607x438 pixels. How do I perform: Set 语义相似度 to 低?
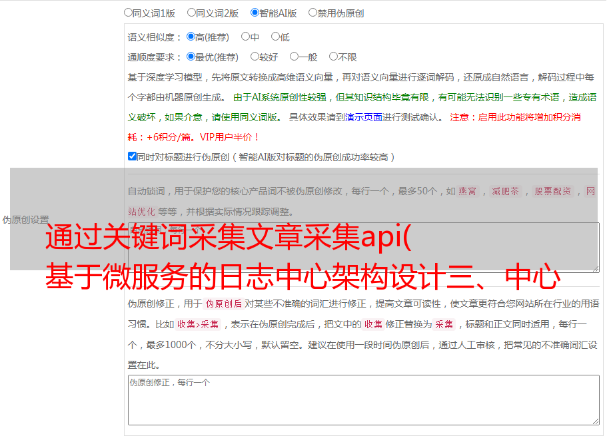coord(275,37)
